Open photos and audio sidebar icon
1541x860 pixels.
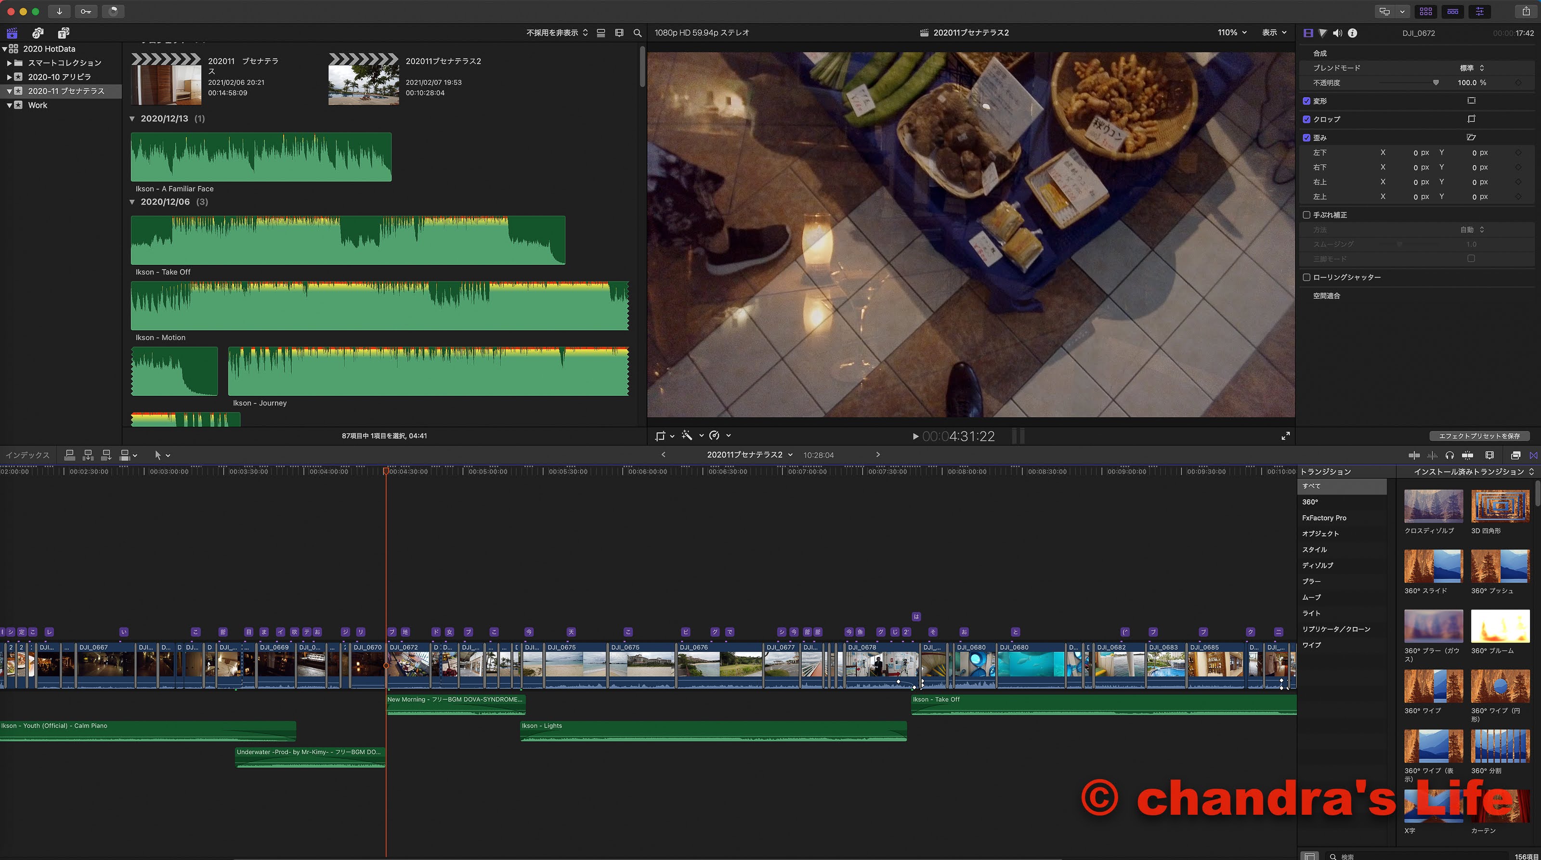click(38, 33)
